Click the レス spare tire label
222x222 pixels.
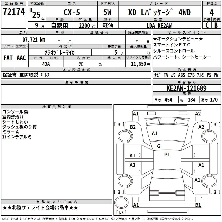[x=121, y=212]
